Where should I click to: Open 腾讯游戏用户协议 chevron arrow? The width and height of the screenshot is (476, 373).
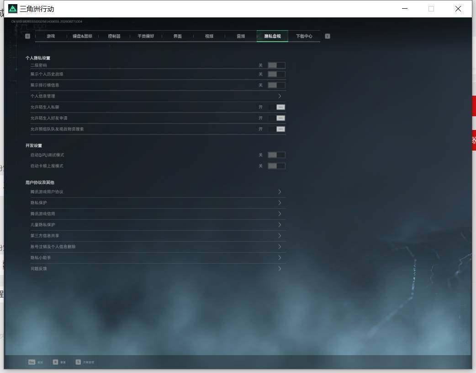280,192
